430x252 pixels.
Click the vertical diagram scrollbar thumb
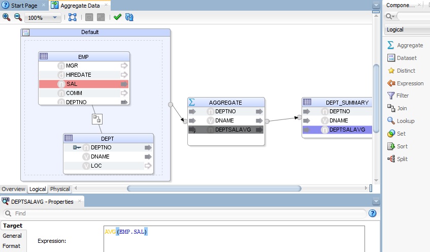click(x=376, y=99)
